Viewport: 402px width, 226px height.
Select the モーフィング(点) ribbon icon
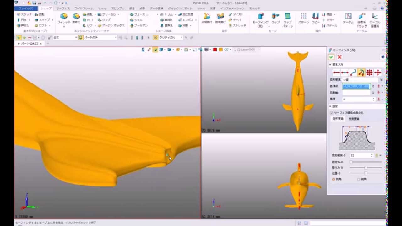click(261, 19)
